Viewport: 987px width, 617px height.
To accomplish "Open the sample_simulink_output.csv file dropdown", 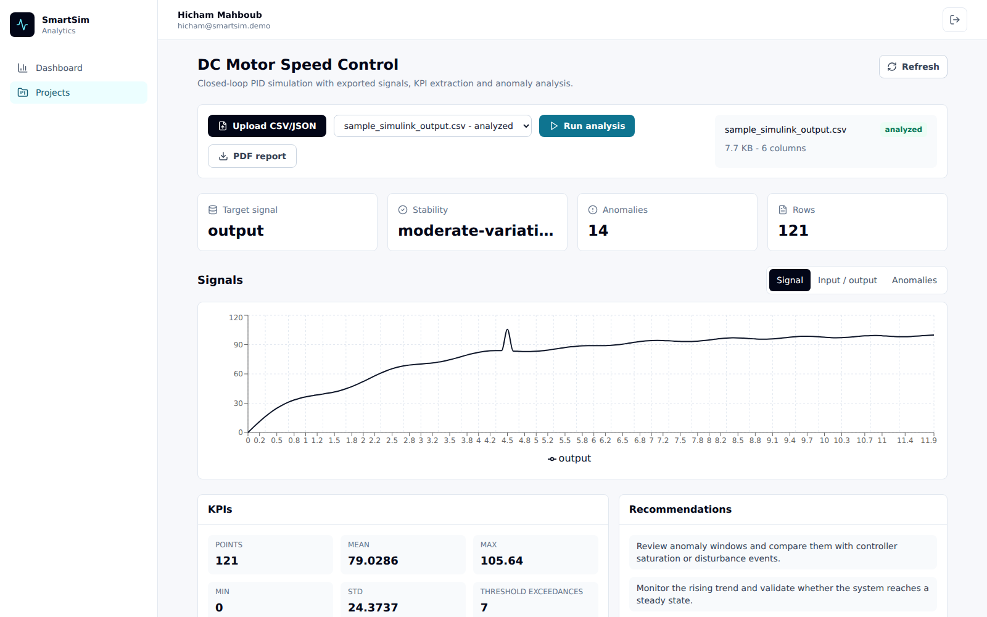I will 432,126.
